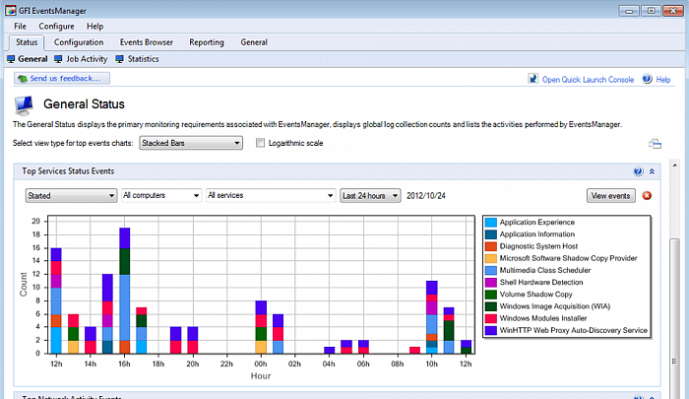The width and height of the screenshot is (689, 399).
Task: Click the red remove icon next to View events
Action: [x=647, y=195]
